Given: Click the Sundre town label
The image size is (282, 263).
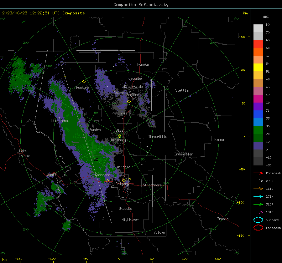Looking at the screenshot, I should pos(95,130).
